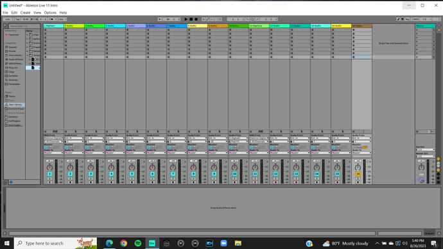
Task: Select the 1 Digitakt track header
Action: (53, 26)
